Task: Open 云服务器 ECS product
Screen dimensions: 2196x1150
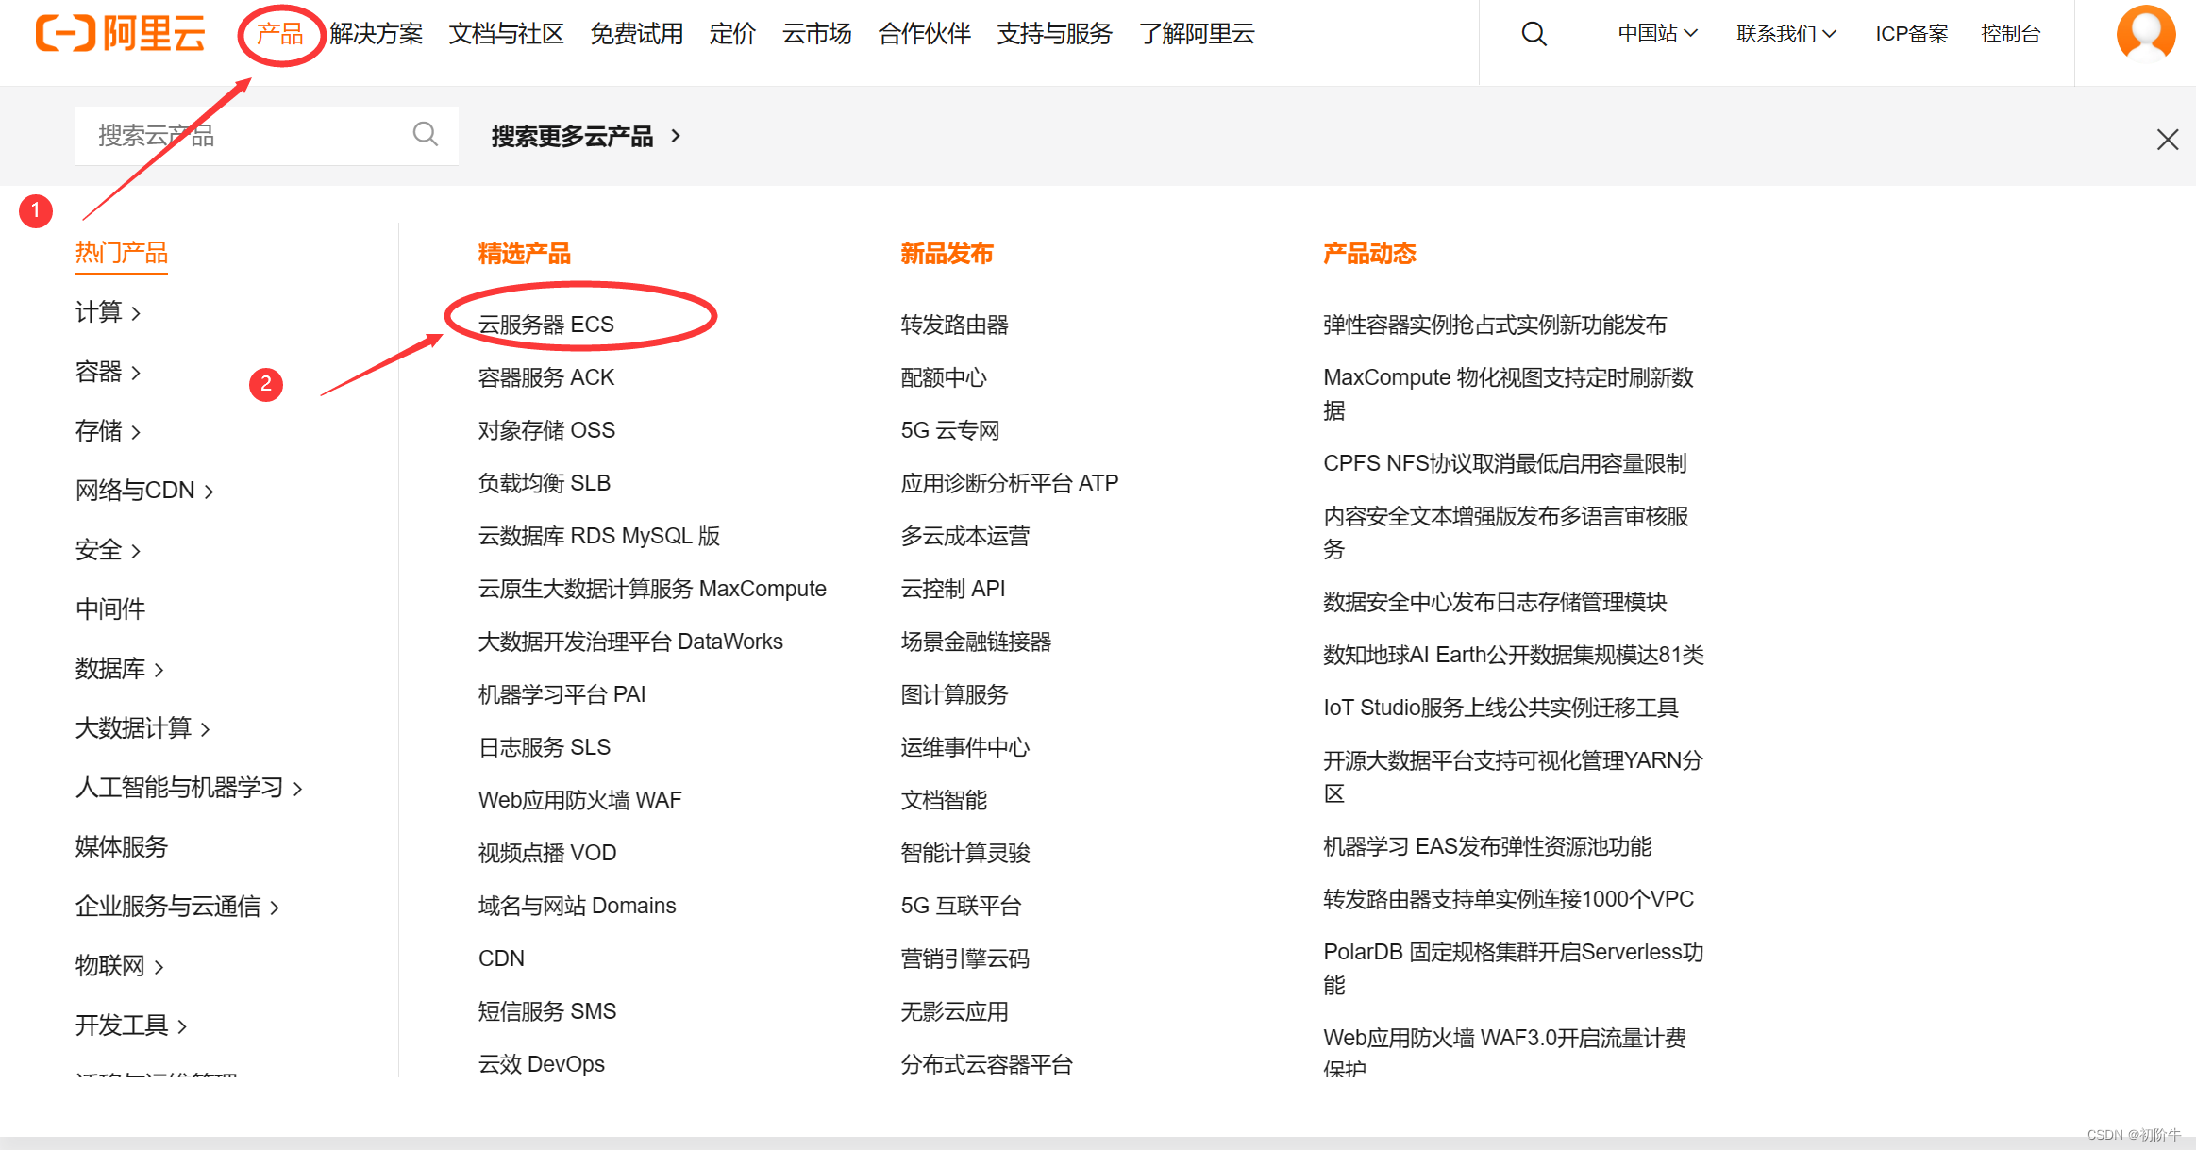Action: [x=546, y=325]
